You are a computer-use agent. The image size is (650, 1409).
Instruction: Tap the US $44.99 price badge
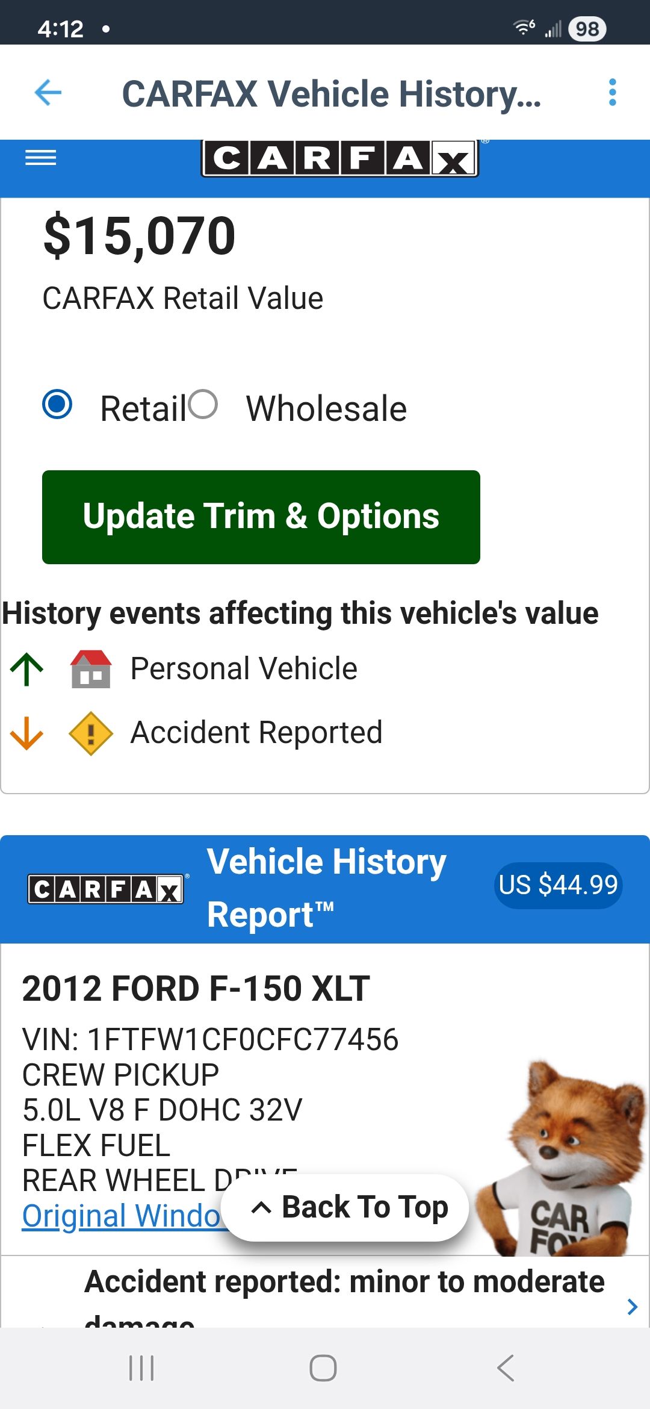[558, 885]
